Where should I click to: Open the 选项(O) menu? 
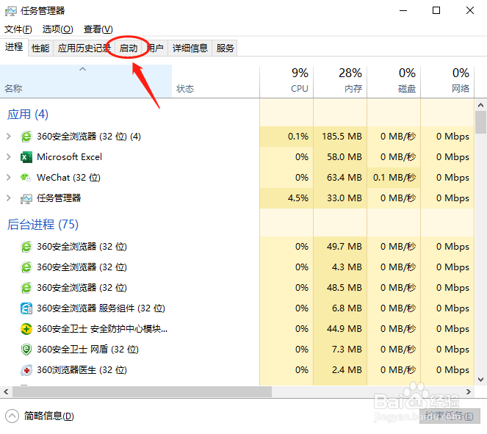click(58, 29)
